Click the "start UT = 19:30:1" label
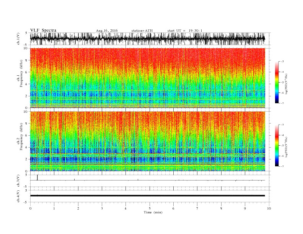Screen dimensions: 303x234 185,31
